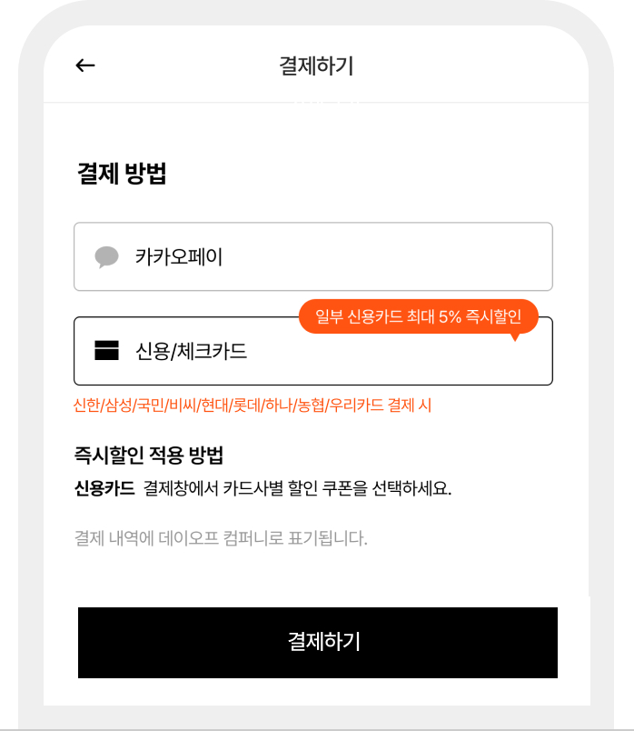
Task: Click the 결제하기 title in header
Action: click(316, 65)
